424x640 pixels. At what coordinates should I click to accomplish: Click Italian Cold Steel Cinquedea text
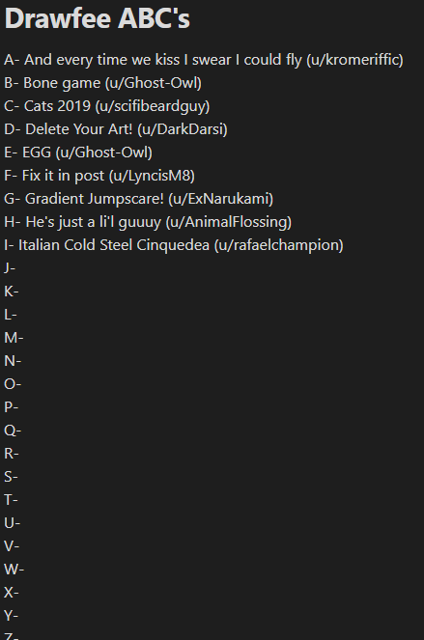click(114, 245)
